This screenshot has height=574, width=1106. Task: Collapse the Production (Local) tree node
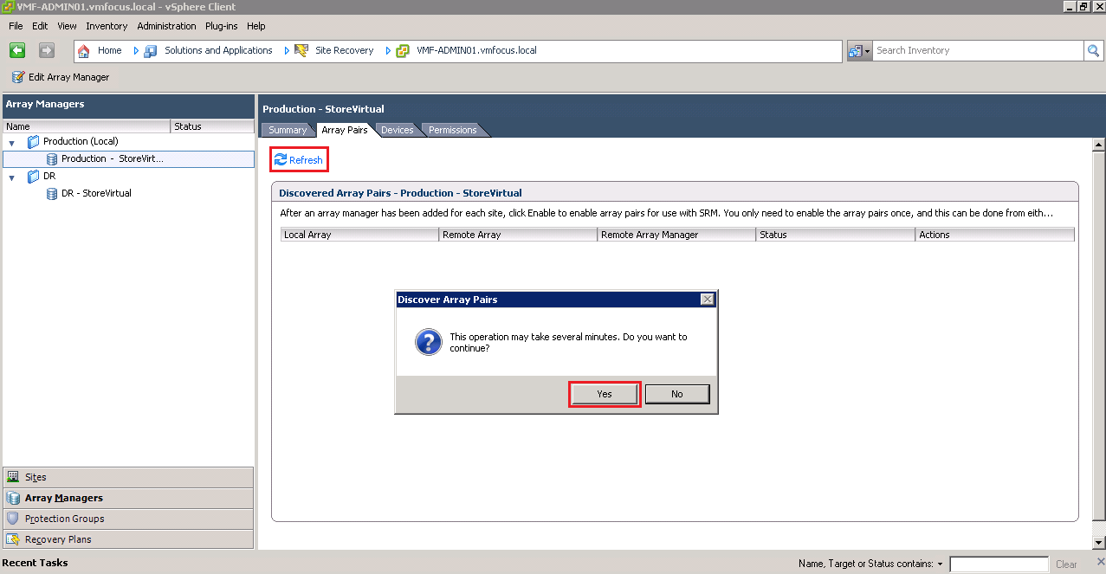12,142
